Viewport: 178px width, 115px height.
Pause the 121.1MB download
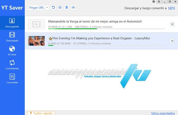pyautogui.click(x=172, y=24)
